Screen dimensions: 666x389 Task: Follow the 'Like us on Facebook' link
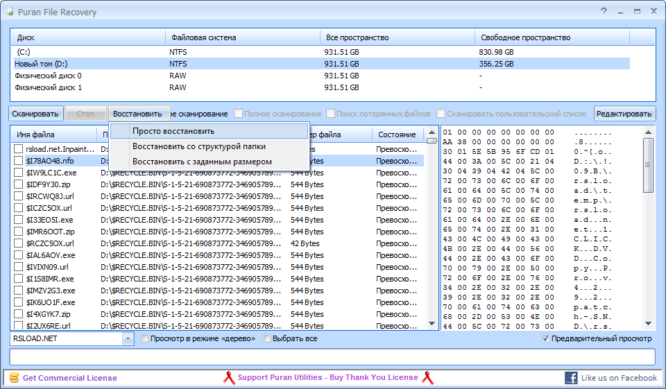(x=619, y=377)
